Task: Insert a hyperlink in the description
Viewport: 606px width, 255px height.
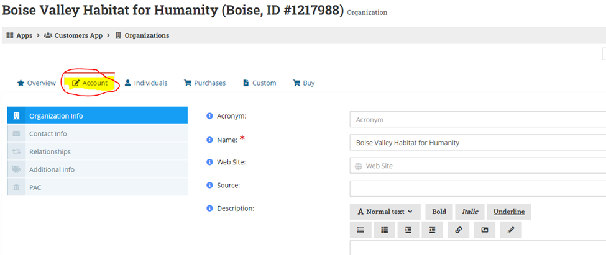Action: (x=458, y=230)
